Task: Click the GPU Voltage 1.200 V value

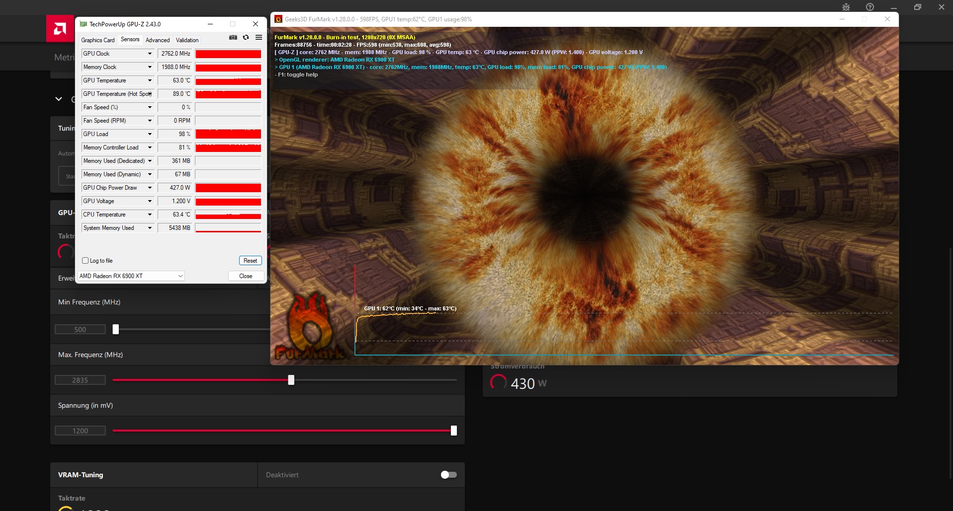Action: [x=175, y=201]
